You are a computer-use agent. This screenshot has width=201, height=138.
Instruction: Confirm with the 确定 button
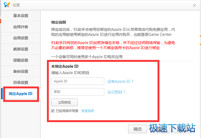coord(137,129)
